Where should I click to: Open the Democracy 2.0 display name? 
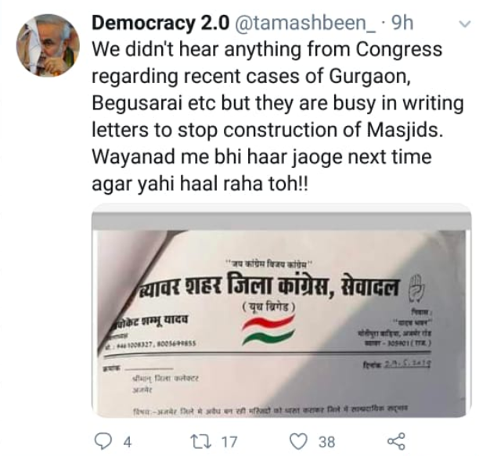pyautogui.click(x=160, y=23)
